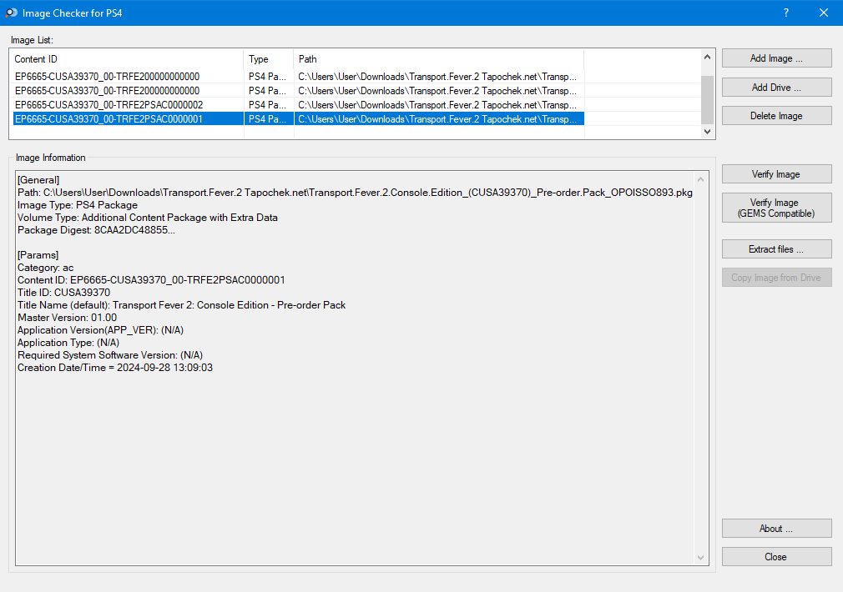Click the Title Name (default) line
This screenshot has height=592, width=843.
click(182, 305)
